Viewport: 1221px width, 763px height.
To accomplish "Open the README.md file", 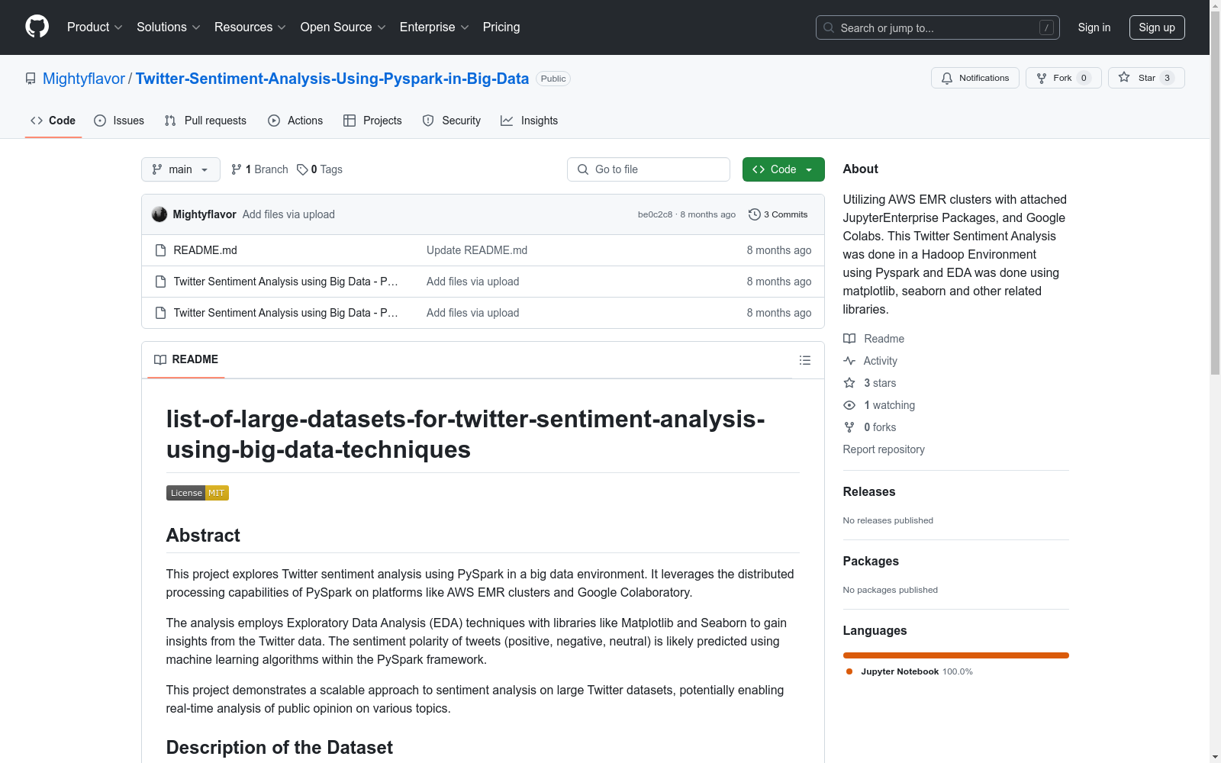I will [205, 250].
